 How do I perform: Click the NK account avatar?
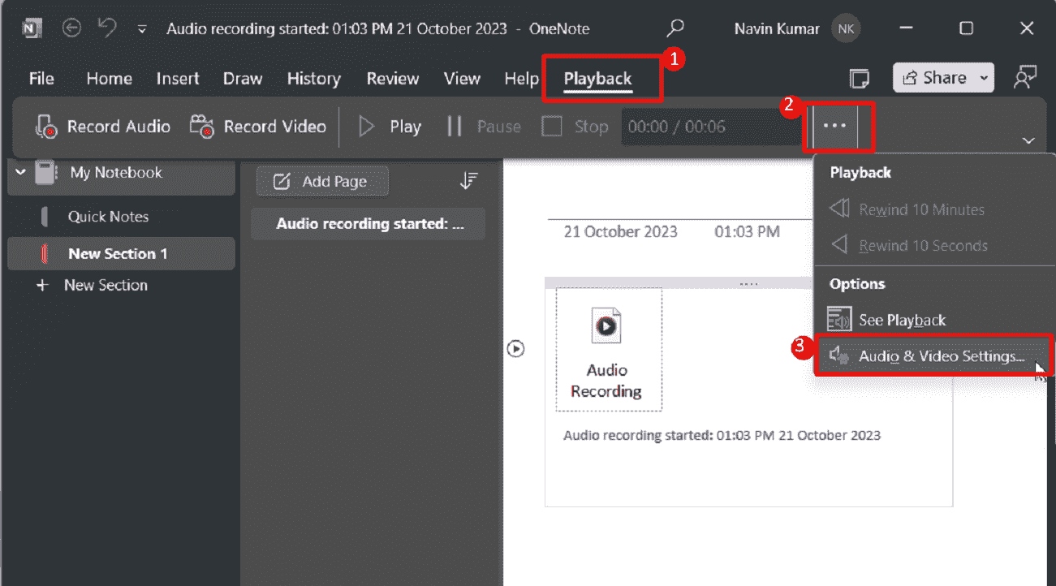click(x=847, y=29)
